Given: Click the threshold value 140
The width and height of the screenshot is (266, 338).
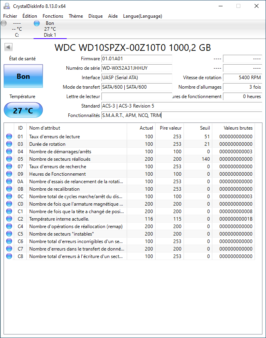Looking at the screenshot, I should 206,159.
